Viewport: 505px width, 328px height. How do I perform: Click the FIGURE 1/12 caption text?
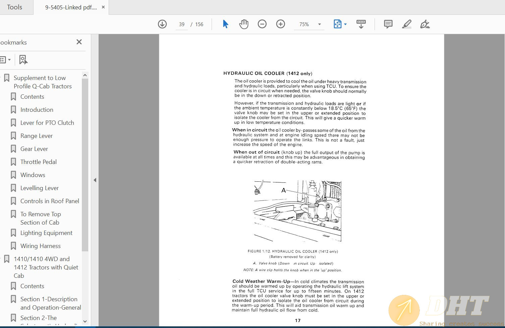(293, 251)
